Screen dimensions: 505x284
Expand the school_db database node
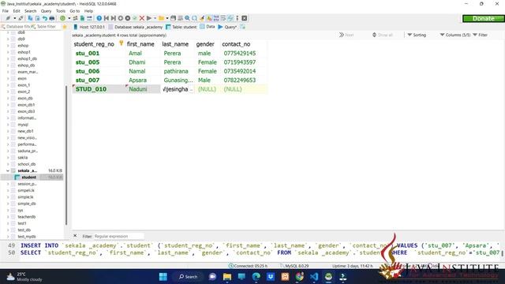coord(8,164)
